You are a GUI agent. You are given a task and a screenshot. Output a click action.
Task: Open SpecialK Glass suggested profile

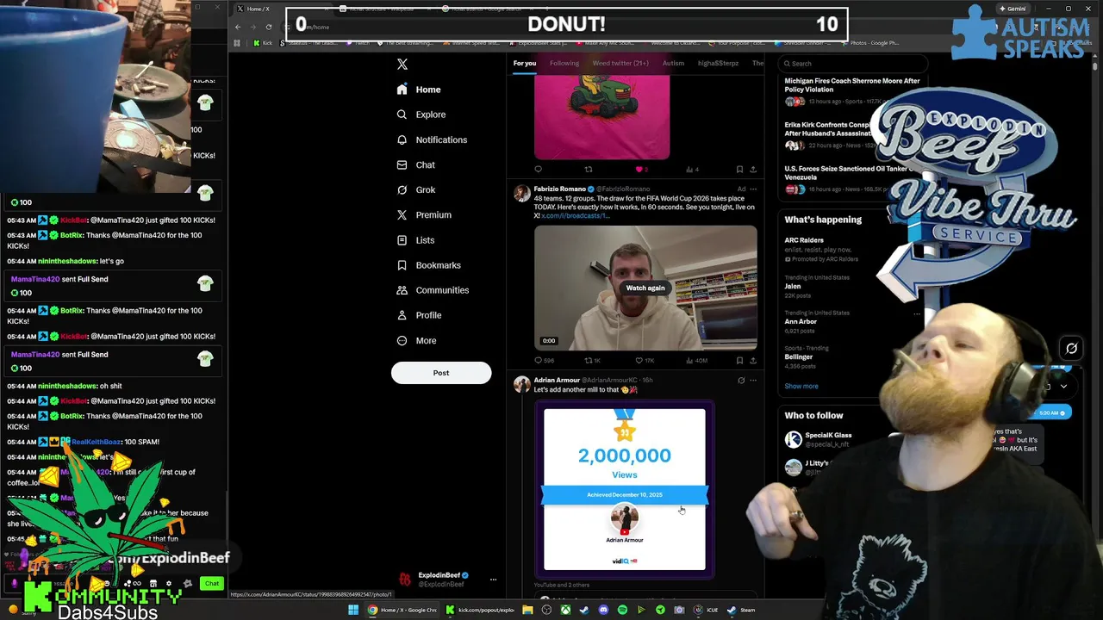828,436
